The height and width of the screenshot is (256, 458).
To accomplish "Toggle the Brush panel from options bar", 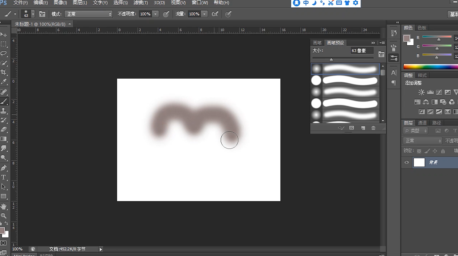I will [42, 14].
